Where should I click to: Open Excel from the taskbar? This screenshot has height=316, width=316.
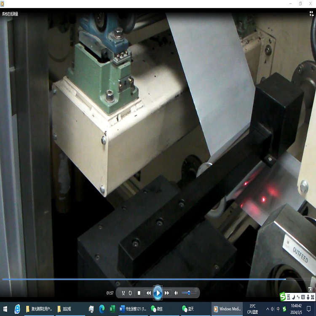(x=112, y=309)
